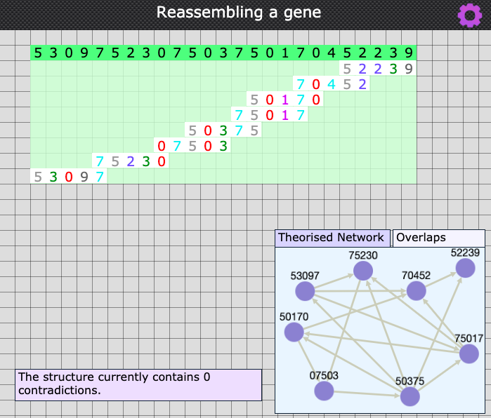Select the 07503 fragment strip

pyautogui.click(x=192, y=146)
